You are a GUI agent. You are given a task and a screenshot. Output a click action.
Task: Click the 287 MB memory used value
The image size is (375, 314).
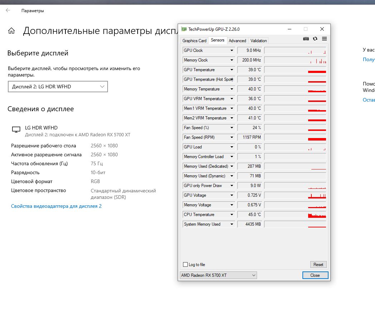point(250,166)
